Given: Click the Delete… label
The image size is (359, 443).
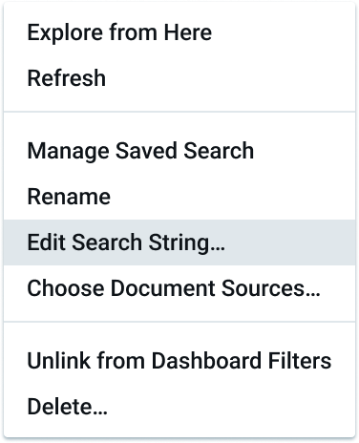Looking at the screenshot, I should 68,407.
